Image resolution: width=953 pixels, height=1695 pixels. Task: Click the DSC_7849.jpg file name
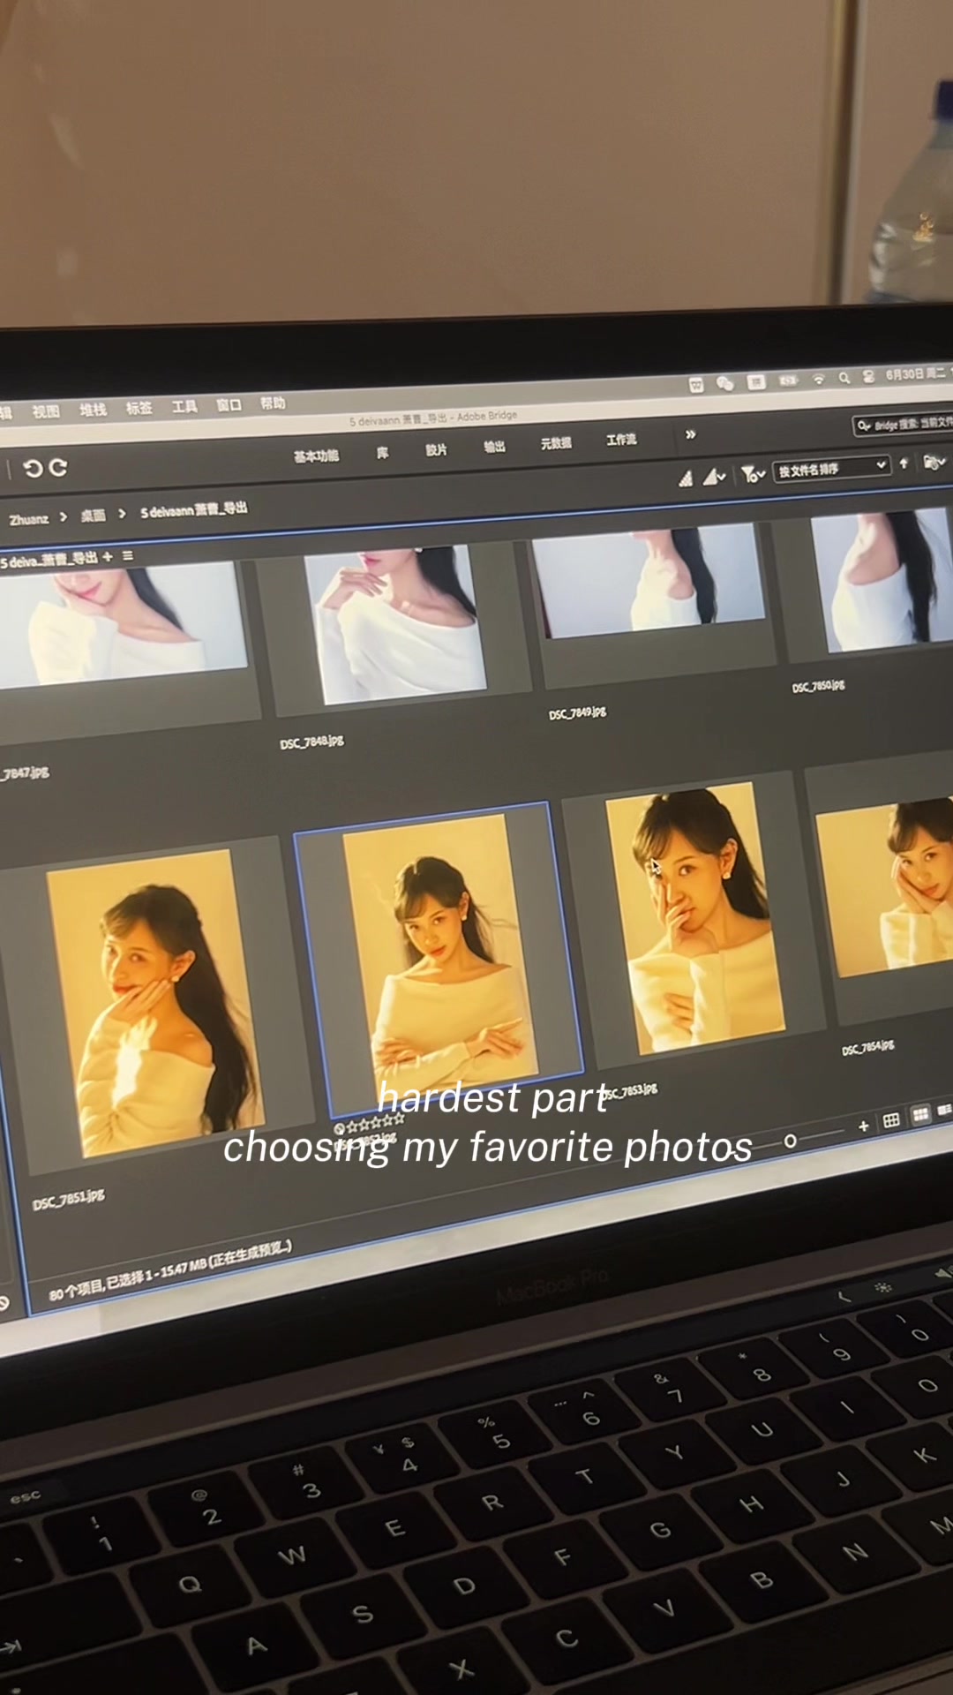click(x=577, y=712)
